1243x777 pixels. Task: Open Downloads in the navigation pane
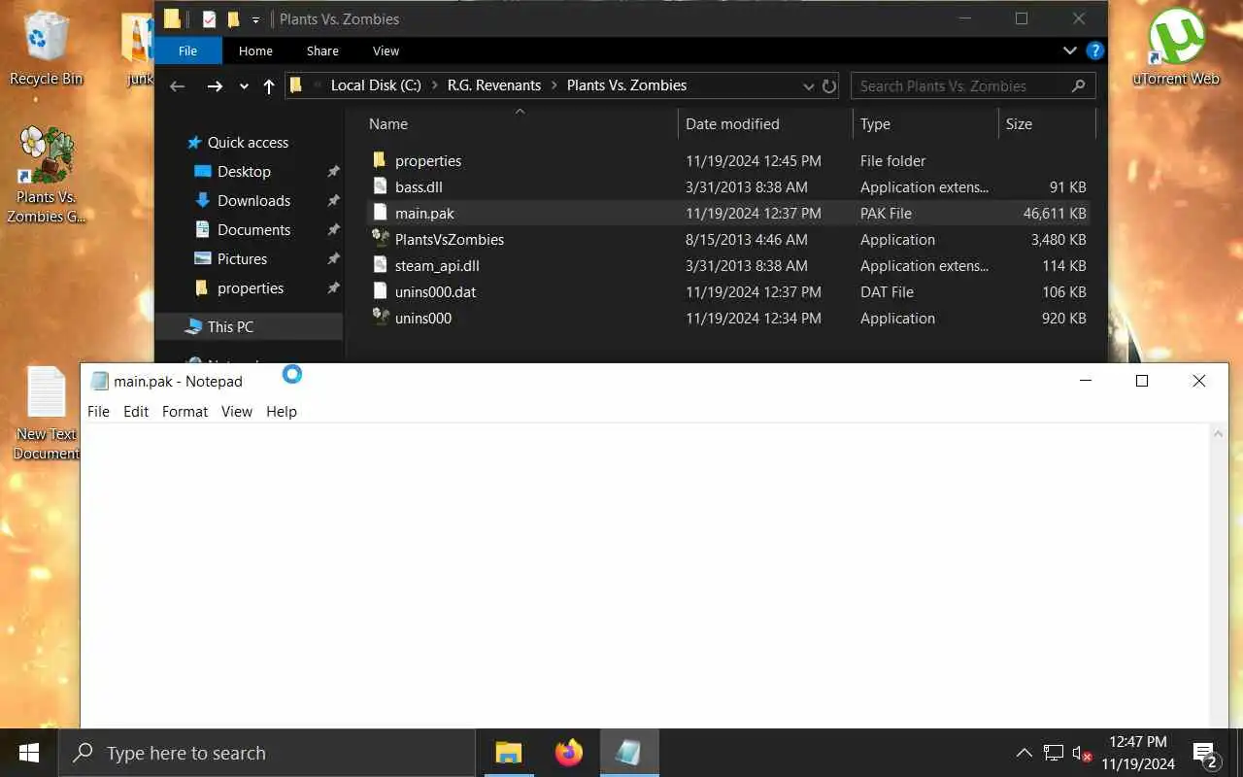coord(253,200)
